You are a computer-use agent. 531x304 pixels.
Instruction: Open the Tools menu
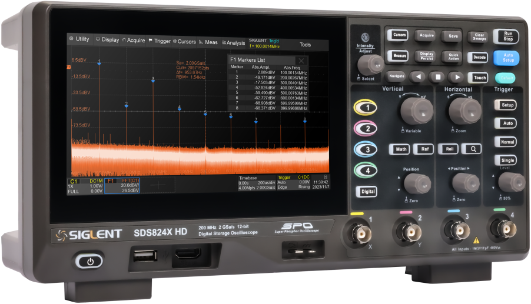click(x=305, y=45)
